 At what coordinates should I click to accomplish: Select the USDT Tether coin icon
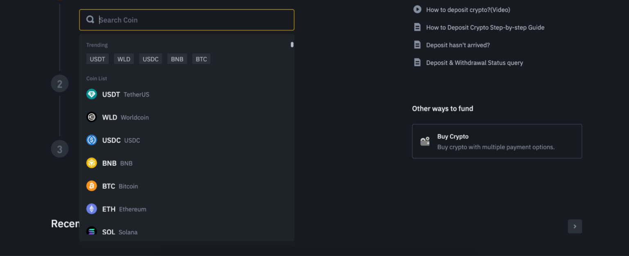pyautogui.click(x=91, y=94)
